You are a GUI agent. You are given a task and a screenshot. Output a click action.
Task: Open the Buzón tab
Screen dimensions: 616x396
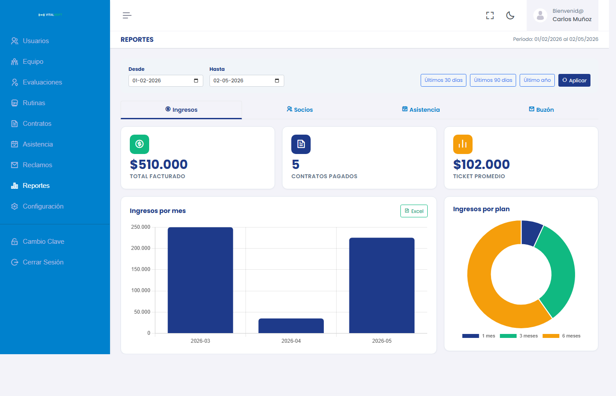(x=541, y=110)
